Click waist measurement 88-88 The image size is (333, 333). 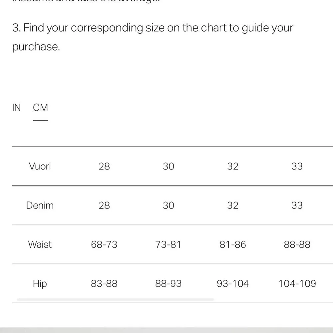(x=297, y=244)
